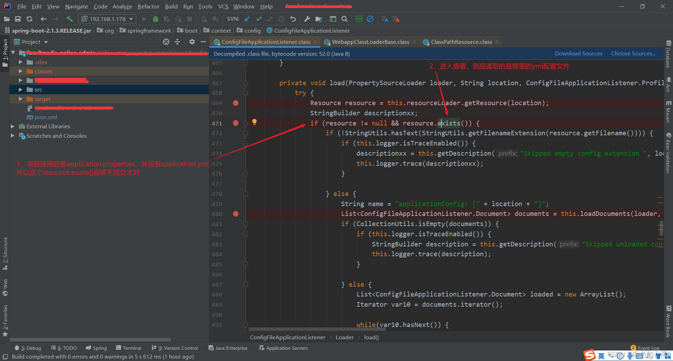This screenshot has height=361, width=673.
Task: Open Settings with the wrench icon
Action: coord(307,19)
